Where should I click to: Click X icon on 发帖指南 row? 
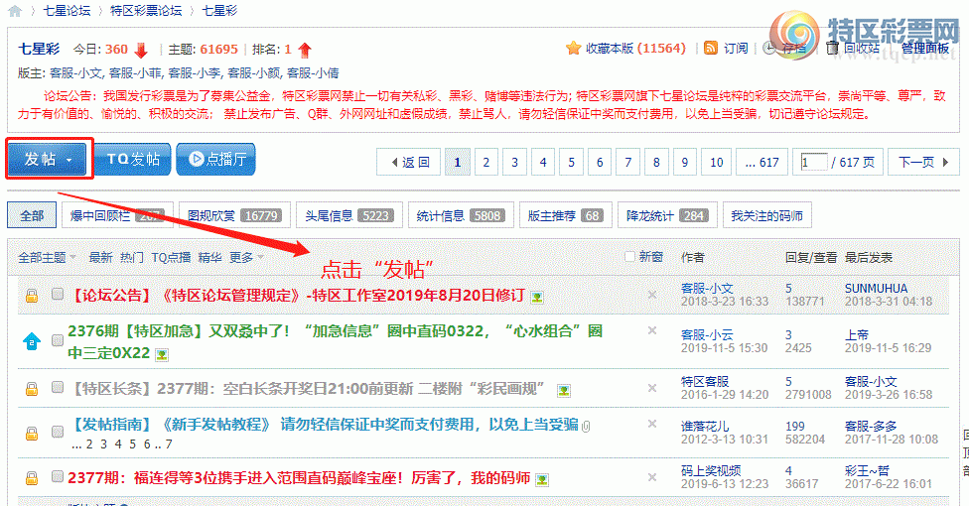(x=652, y=424)
